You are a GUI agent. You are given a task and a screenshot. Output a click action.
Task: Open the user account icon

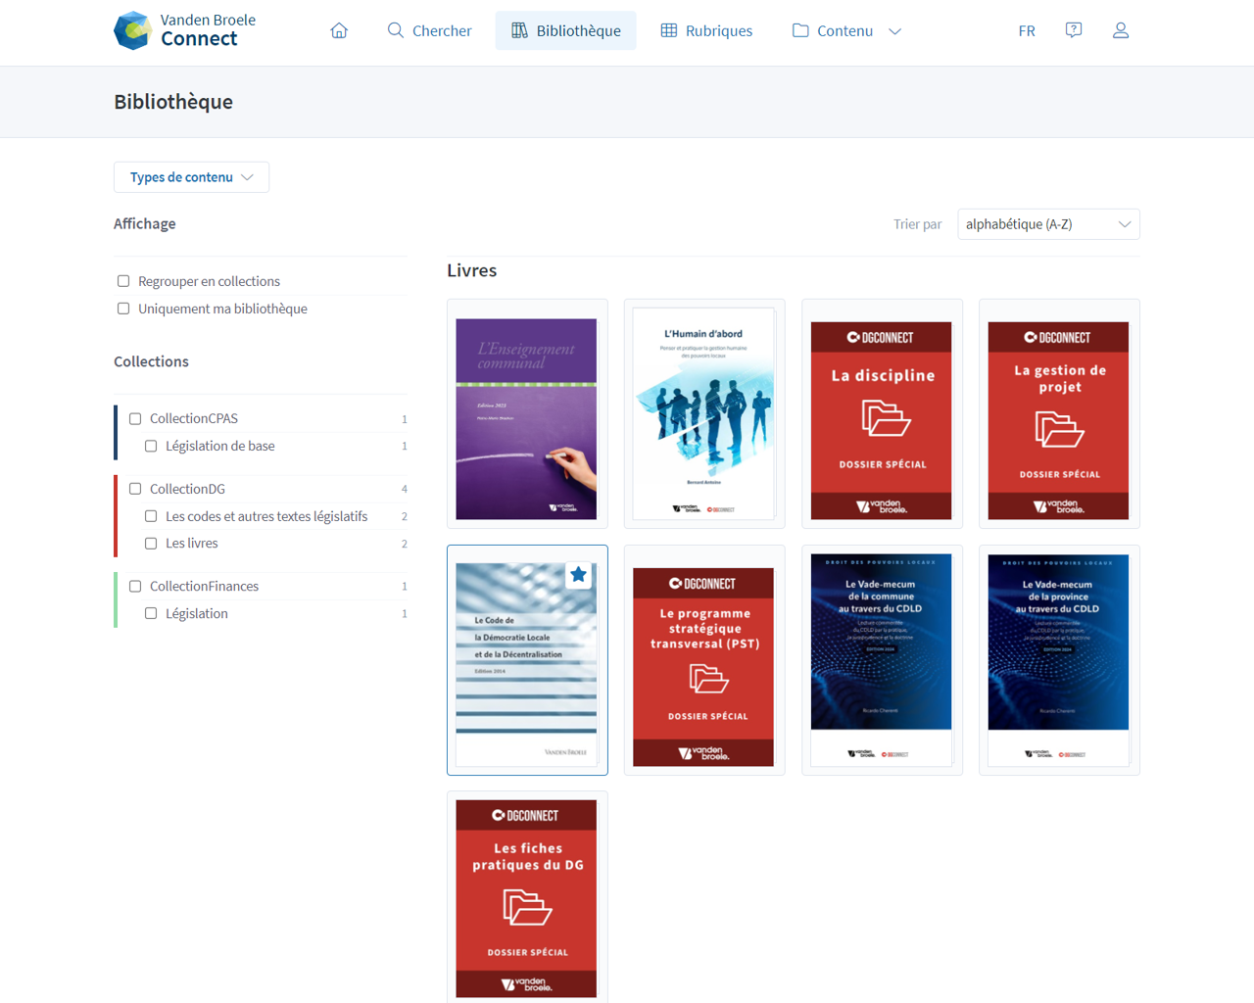[1121, 30]
